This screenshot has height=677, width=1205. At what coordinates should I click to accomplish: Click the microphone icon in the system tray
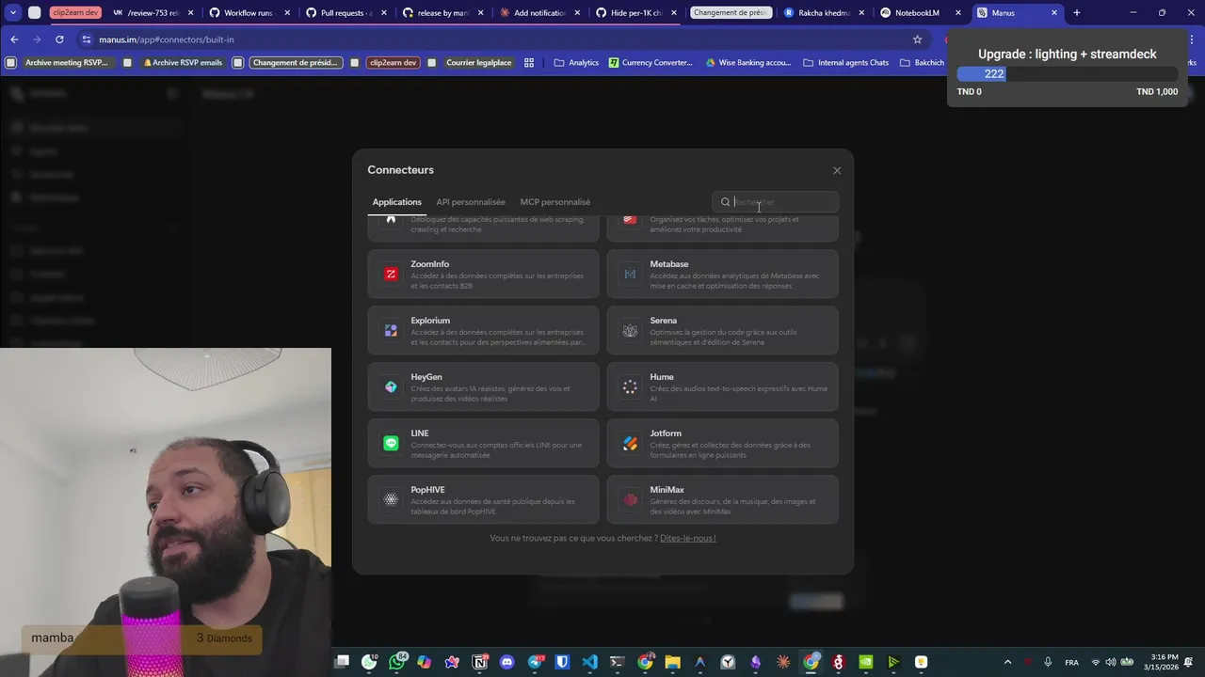[1048, 662]
